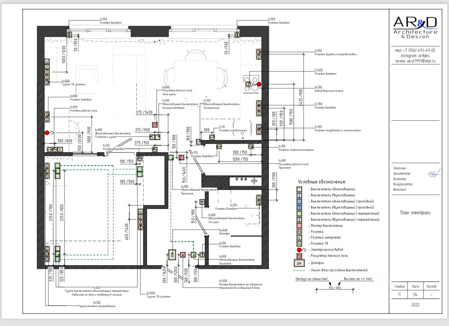
Task: Click stage value 'П' in title block
Action: (399, 294)
